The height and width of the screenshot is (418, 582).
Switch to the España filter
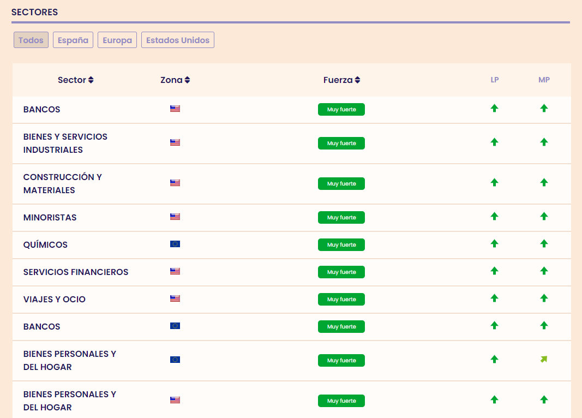(x=73, y=40)
